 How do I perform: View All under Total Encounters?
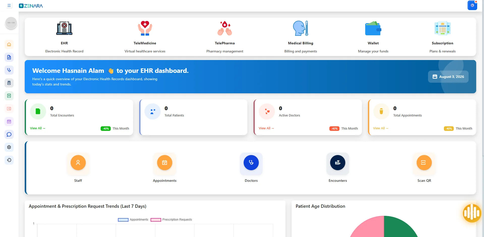pos(38,128)
